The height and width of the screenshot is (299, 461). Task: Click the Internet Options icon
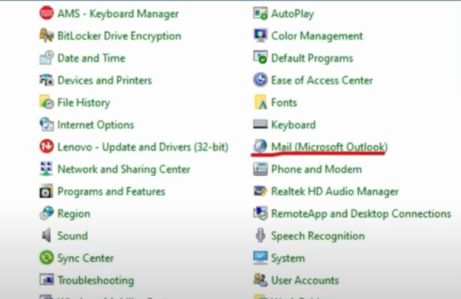click(x=47, y=124)
